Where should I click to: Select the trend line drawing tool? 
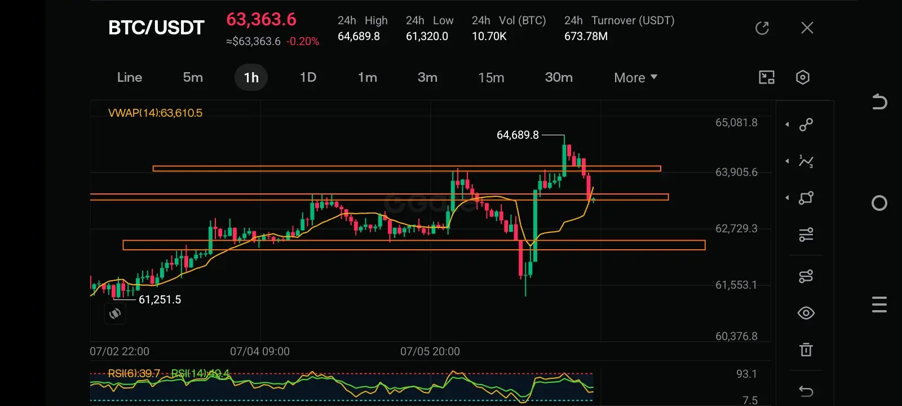click(x=806, y=125)
